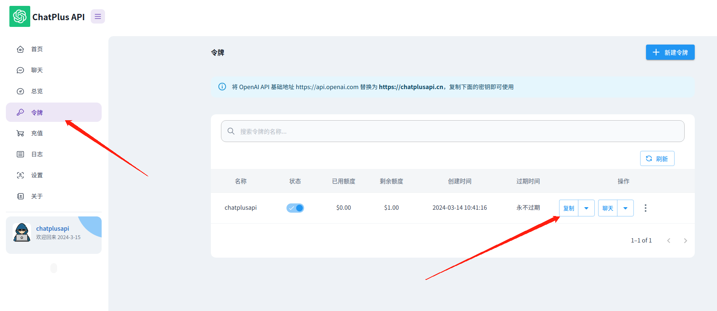
Task: Open the 聊天 sidebar menu item
Action: (x=54, y=70)
